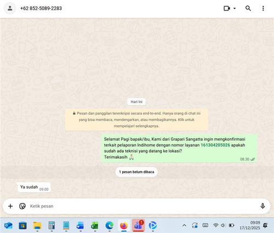This screenshot has width=274, height=233.
Task: Open the attach plus menu
Action: tap(10, 206)
